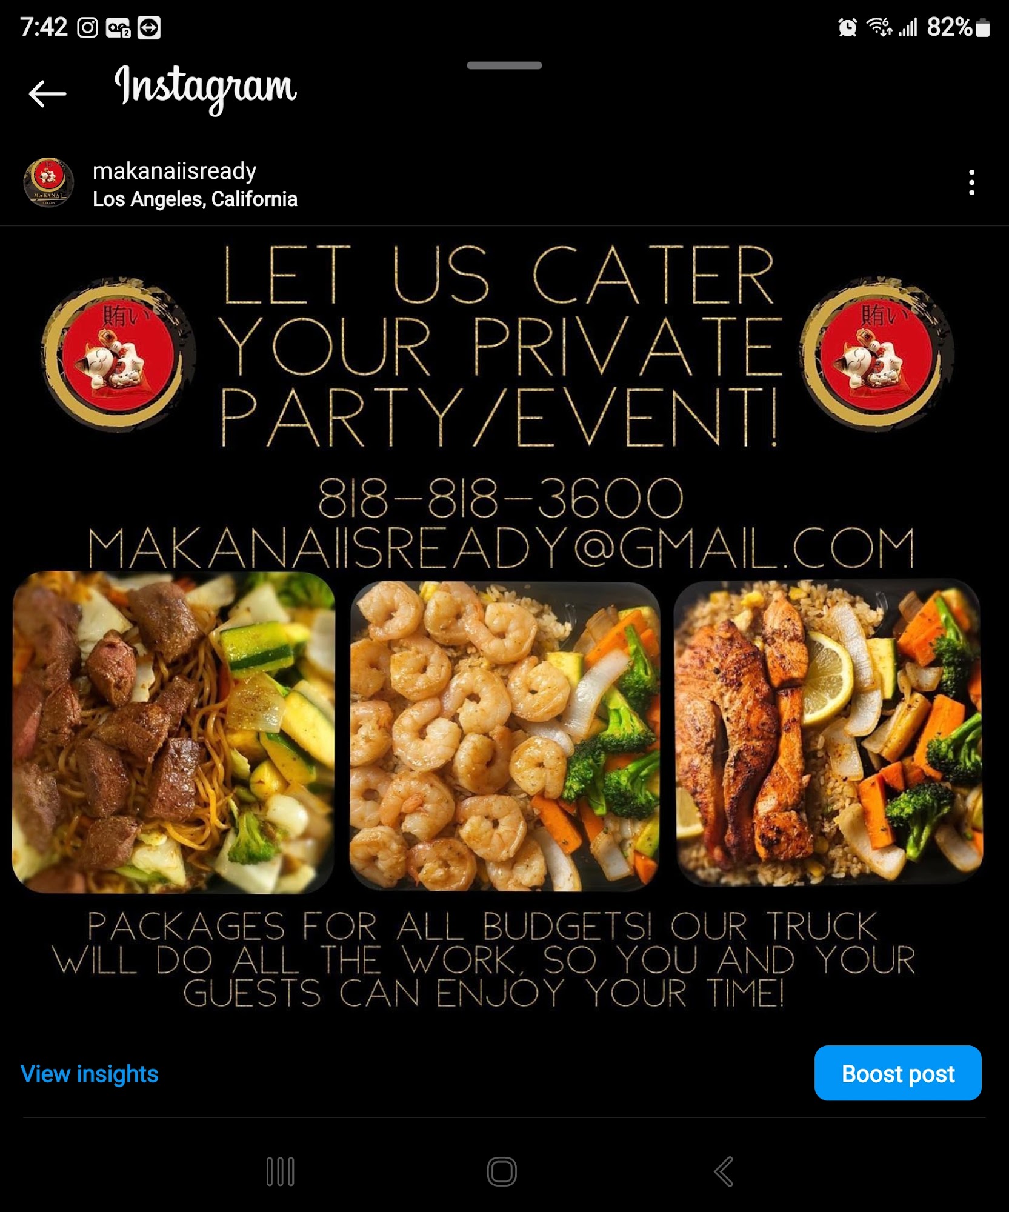Viewport: 1009px width, 1212px height.
Task: Tap the TeamViewer arrows status icon
Action: pos(149,28)
